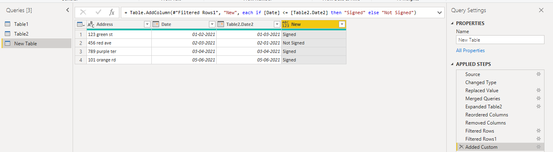Select the Merged Queries step

(500, 99)
